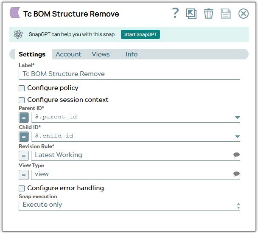This screenshot has width=258, height=233.
Task: Click the "Revision Rule*" field label
Action: pos(36,146)
